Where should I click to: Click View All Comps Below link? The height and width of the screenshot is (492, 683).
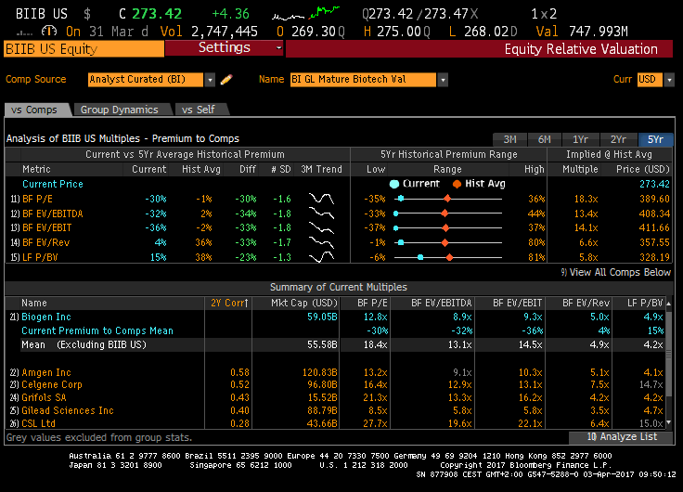pyautogui.click(x=616, y=272)
